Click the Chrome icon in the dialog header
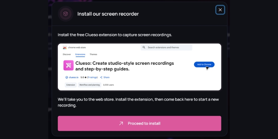278x139 pixels. (66, 14)
